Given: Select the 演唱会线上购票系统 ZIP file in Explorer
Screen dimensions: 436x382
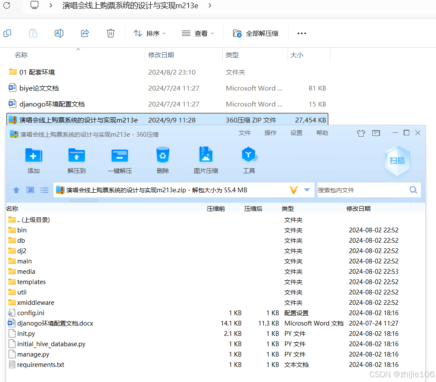Looking at the screenshot, I should (167, 120).
